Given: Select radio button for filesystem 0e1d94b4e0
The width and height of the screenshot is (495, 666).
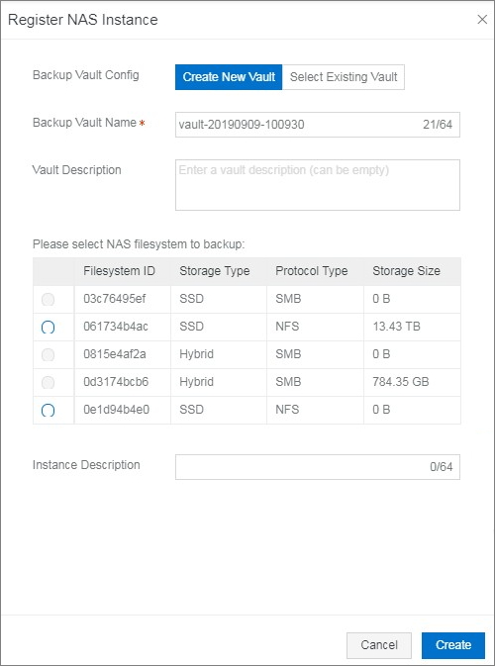Looking at the screenshot, I should tap(48, 410).
